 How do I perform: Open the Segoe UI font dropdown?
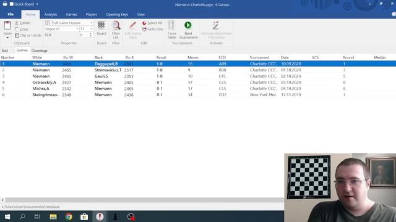point(77,29)
